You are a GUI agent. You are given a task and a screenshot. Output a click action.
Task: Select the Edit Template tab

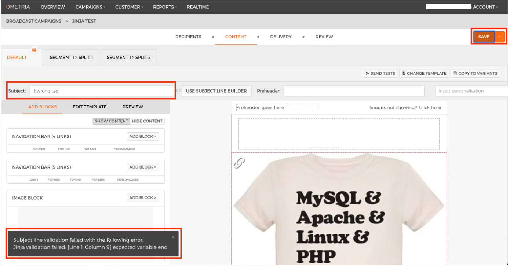point(90,107)
